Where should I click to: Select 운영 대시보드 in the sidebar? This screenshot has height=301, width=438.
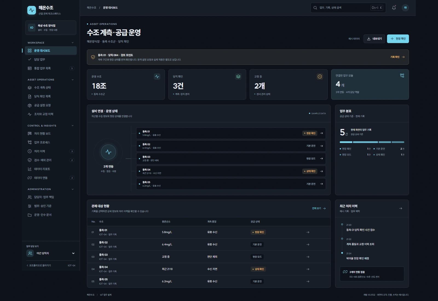(x=51, y=51)
